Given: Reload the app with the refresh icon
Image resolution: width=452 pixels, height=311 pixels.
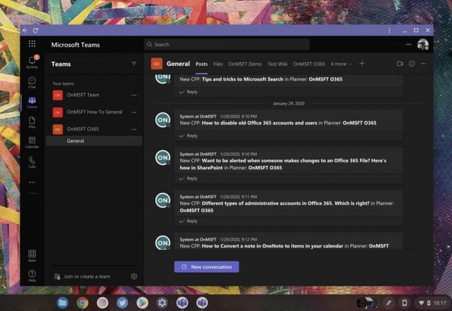Looking at the screenshot, I should (35, 30).
